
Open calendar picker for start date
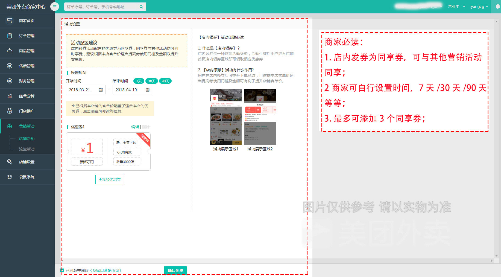point(101,90)
